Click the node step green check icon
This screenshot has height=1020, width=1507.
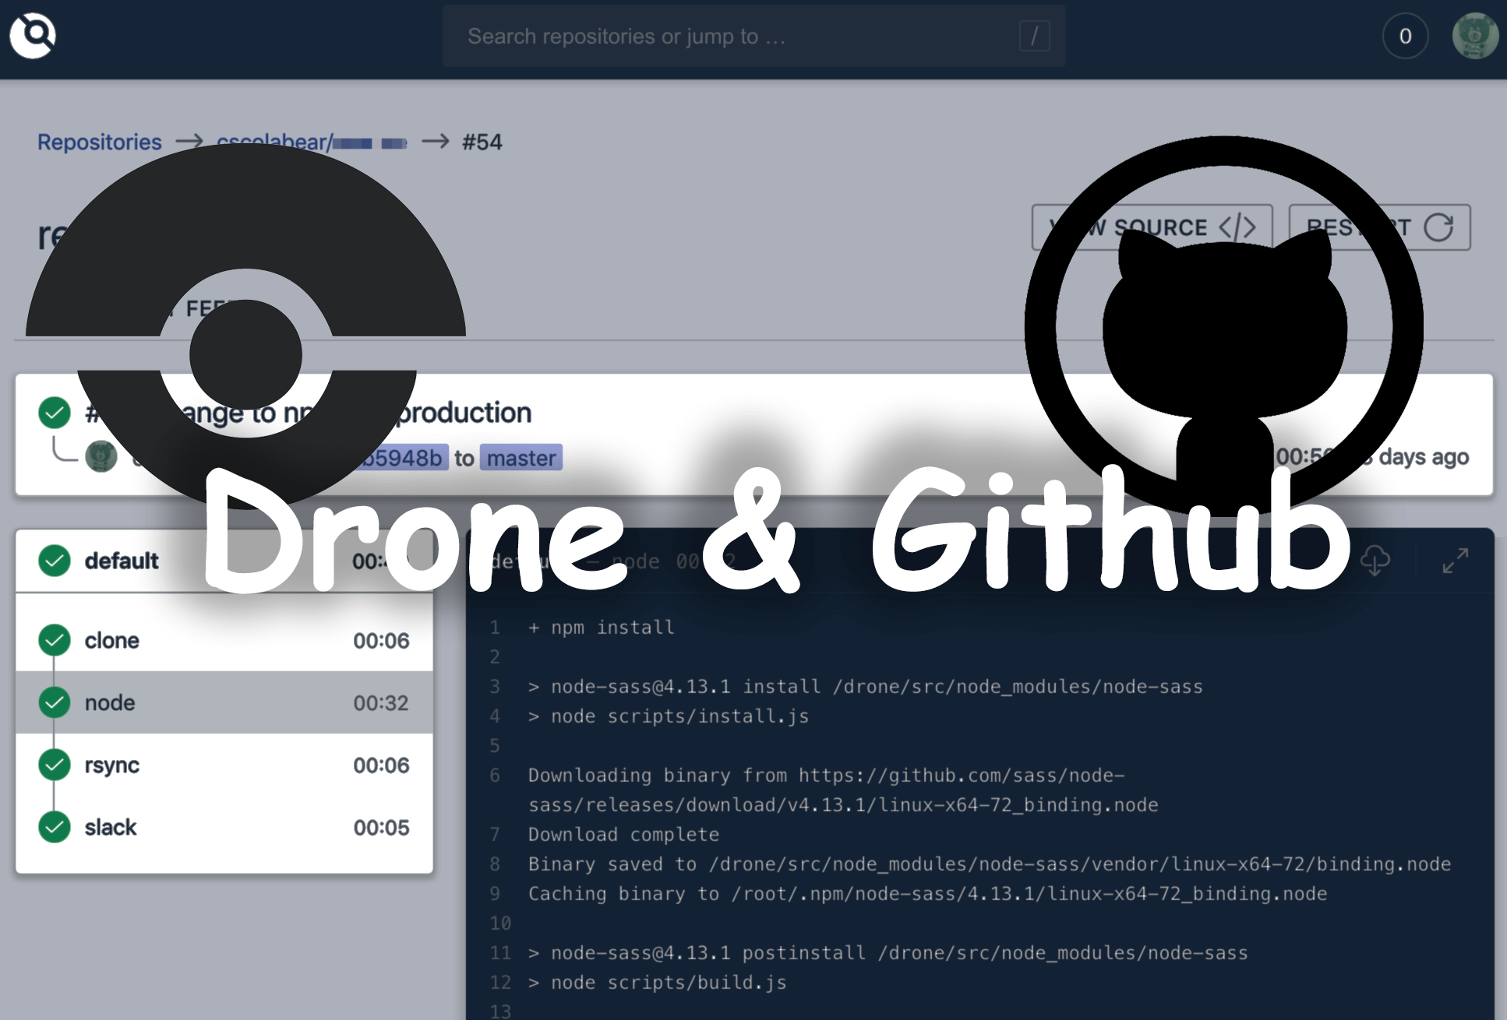pyautogui.click(x=55, y=702)
